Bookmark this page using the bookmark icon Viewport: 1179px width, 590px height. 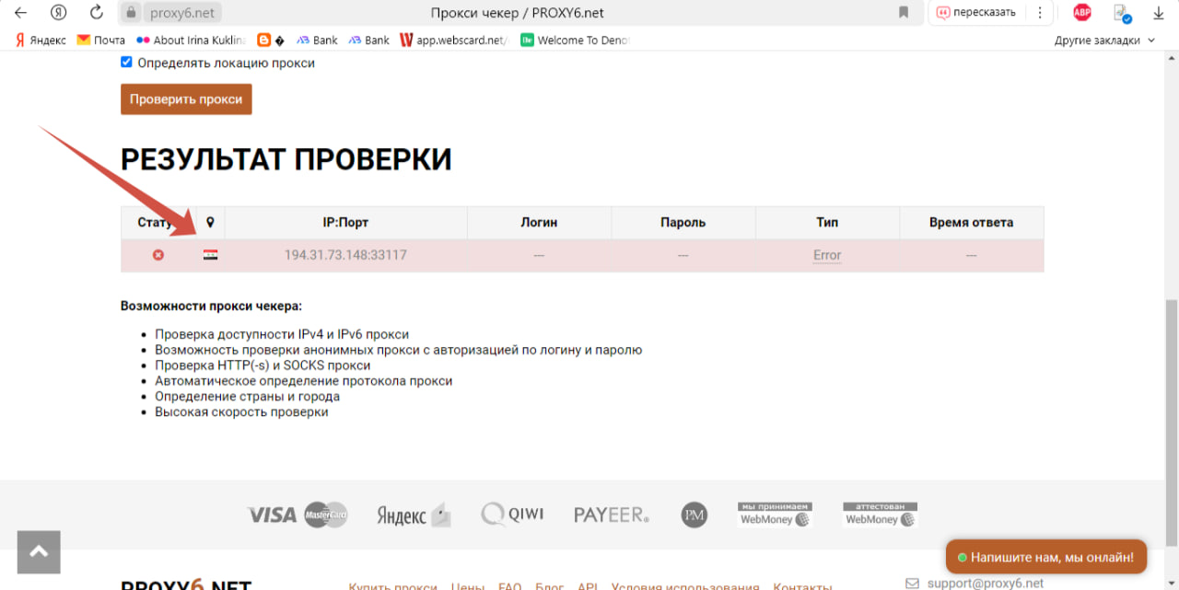(x=904, y=13)
